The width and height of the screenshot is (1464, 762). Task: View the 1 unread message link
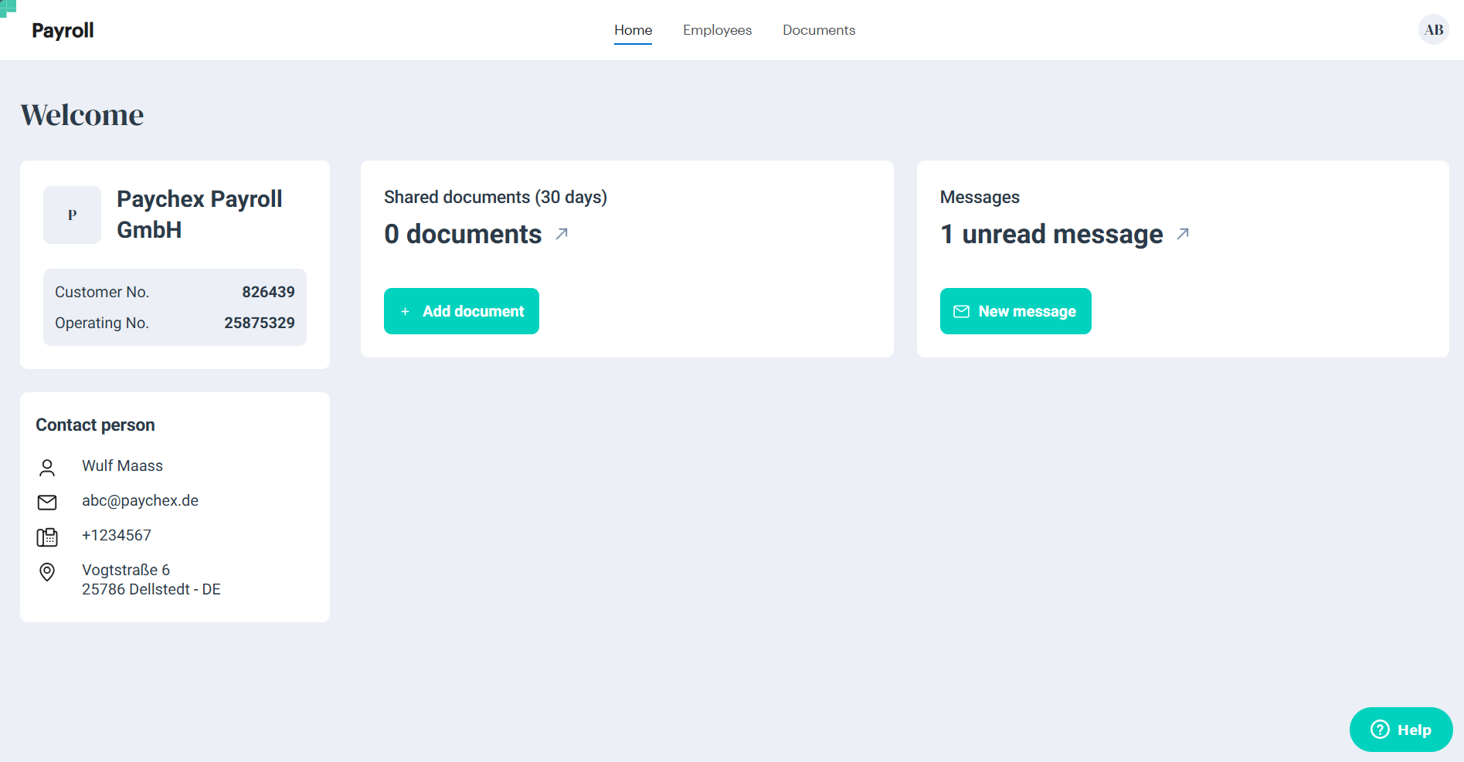(x=1051, y=234)
